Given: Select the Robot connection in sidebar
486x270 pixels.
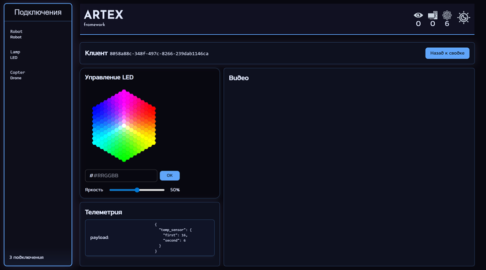Looking at the screenshot, I should 16,34.
